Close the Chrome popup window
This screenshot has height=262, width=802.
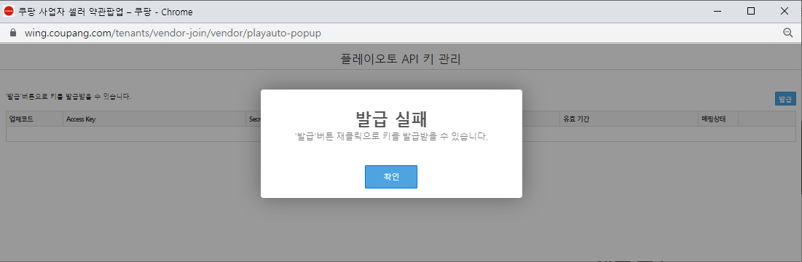click(x=784, y=11)
